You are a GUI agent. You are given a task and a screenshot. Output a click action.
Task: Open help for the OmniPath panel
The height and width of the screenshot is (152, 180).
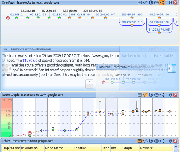[x=170, y=3]
